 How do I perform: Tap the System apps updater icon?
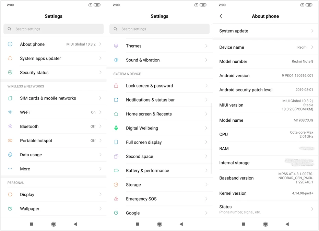click(10, 58)
